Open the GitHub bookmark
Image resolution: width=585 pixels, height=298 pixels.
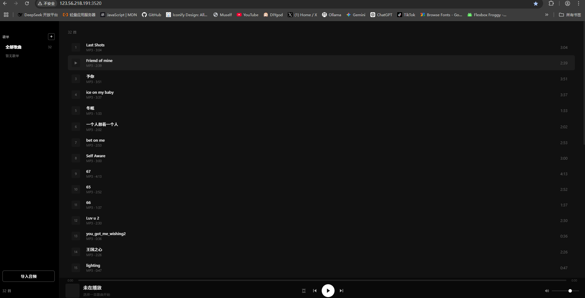(x=151, y=15)
